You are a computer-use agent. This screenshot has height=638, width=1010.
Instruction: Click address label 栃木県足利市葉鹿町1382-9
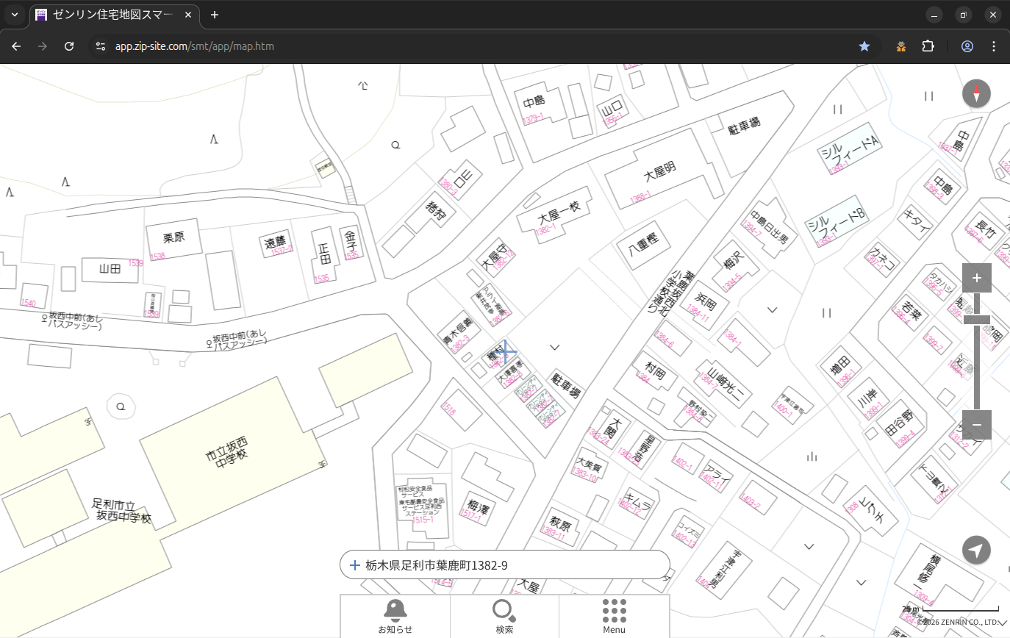click(x=437, y=565)
